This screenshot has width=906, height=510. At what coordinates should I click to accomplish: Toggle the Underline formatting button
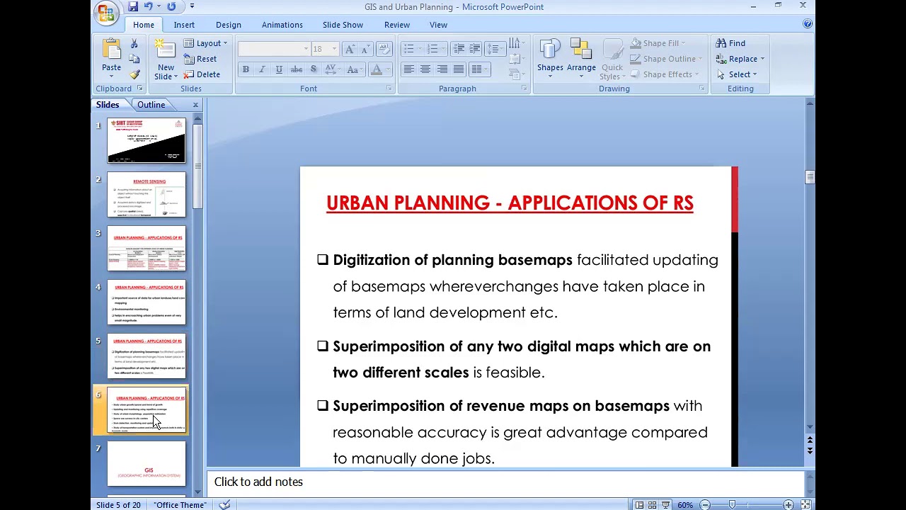tap(278, 69)
